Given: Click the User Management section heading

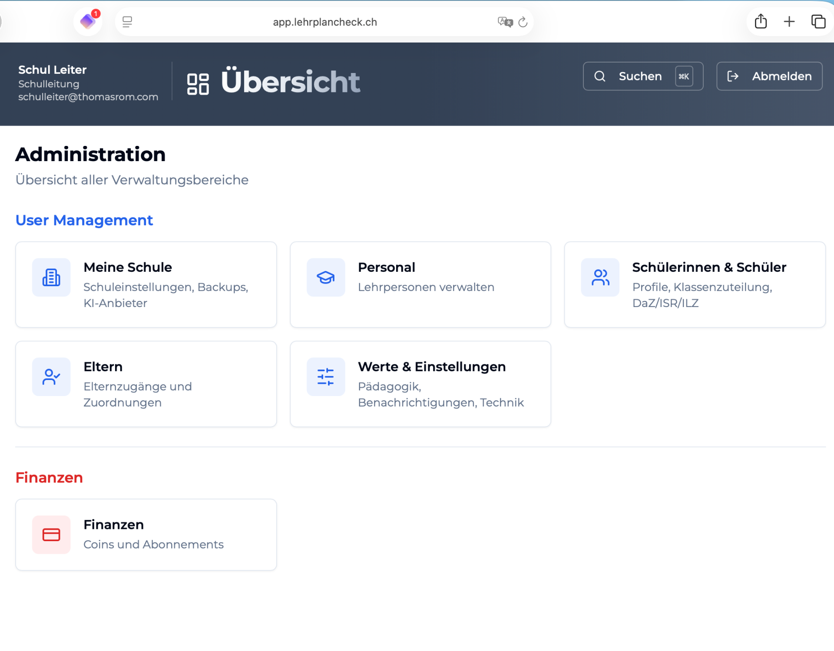Looking at the screenshot, I should (x=84, y=220).
